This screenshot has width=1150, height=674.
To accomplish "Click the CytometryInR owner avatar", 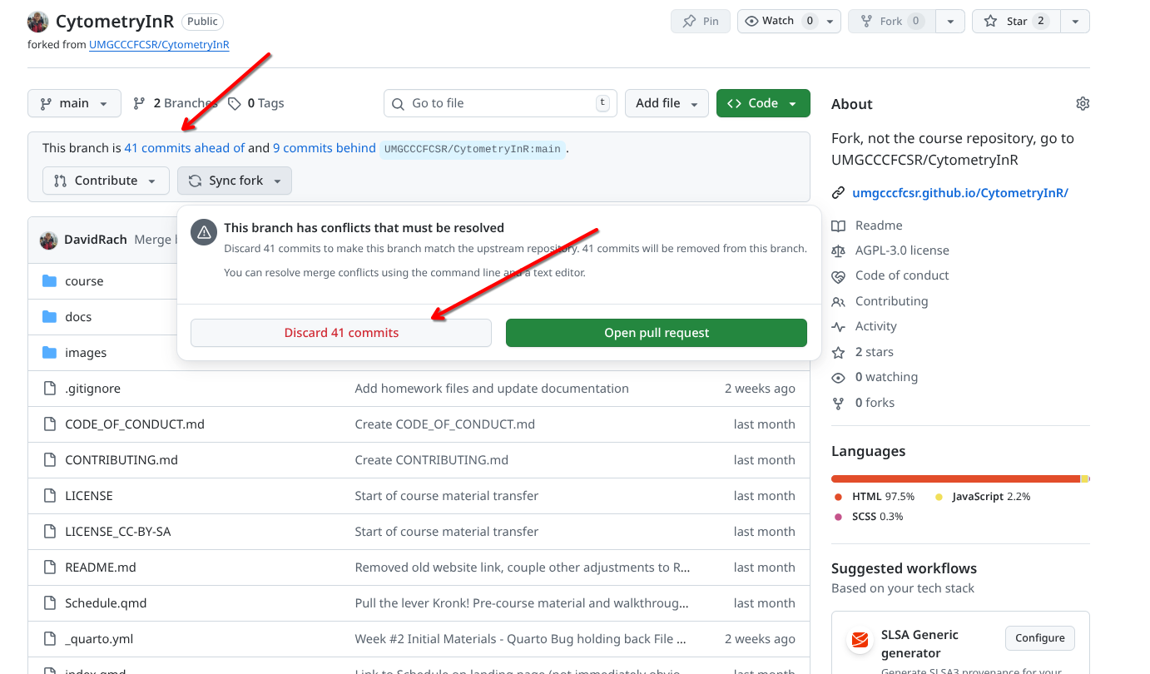I will [38, 22].
